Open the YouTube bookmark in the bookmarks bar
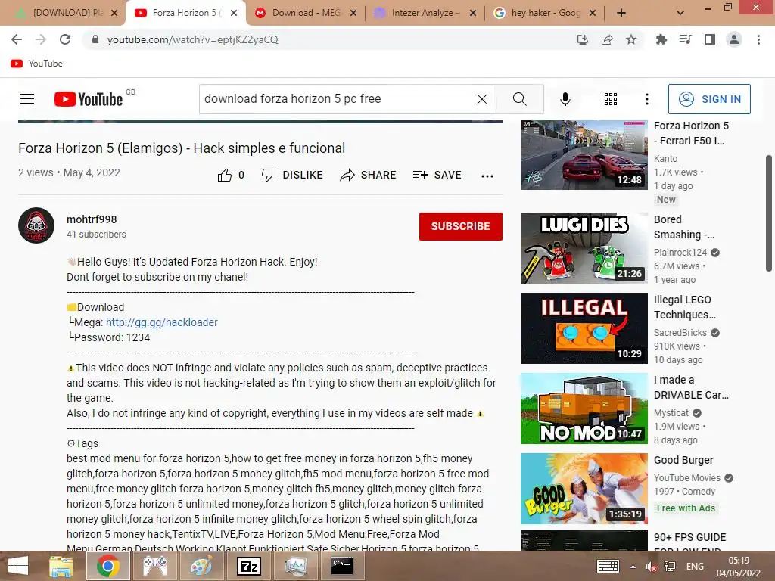This screenshot has height=581, width=775. (37, 64)
